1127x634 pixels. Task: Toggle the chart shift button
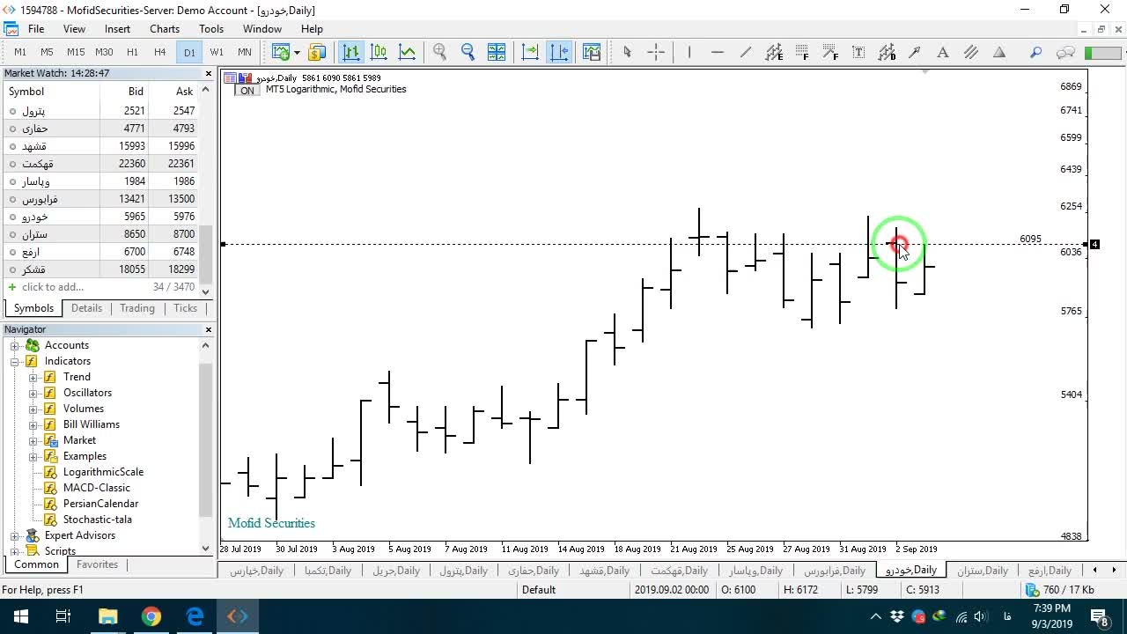coord(560,52)
